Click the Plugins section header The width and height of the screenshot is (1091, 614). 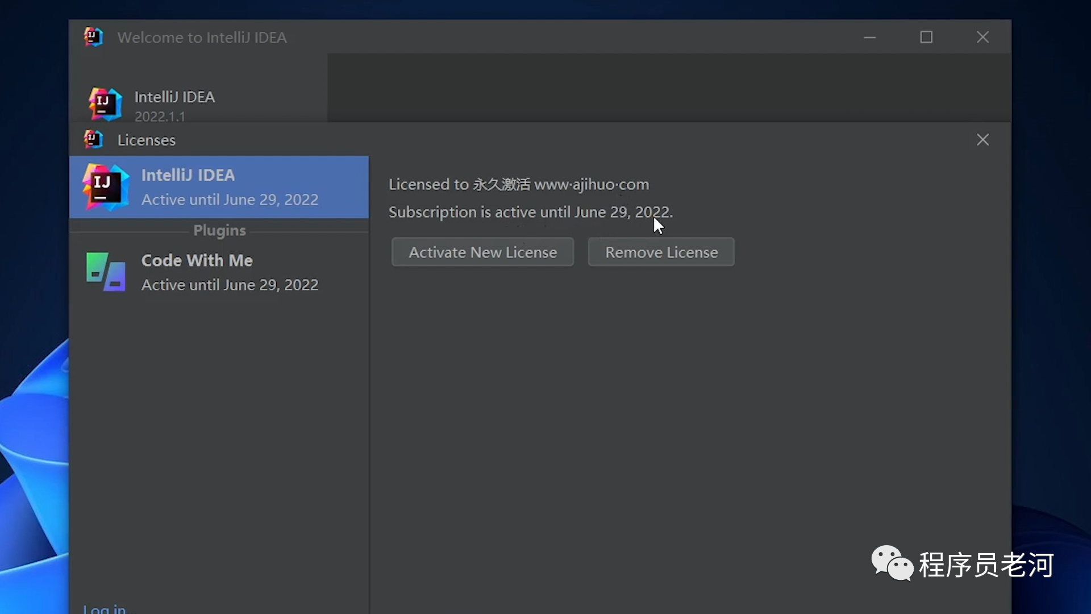(219, 230)
